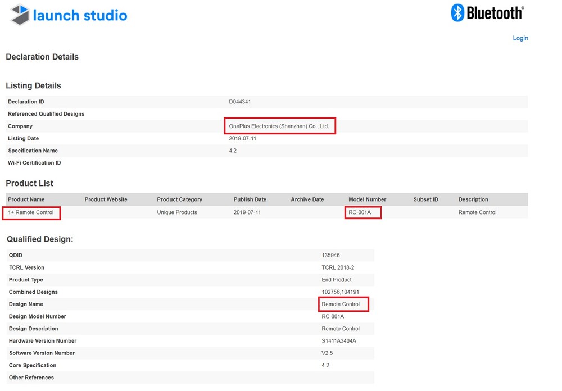
Task: Open the Login link
Action: pos(520,38)
